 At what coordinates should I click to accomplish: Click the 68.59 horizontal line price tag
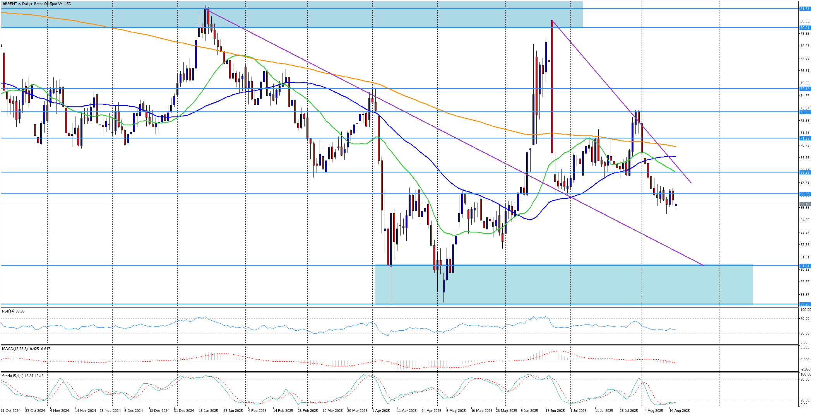pyautogui.click(x=805, y=172)
